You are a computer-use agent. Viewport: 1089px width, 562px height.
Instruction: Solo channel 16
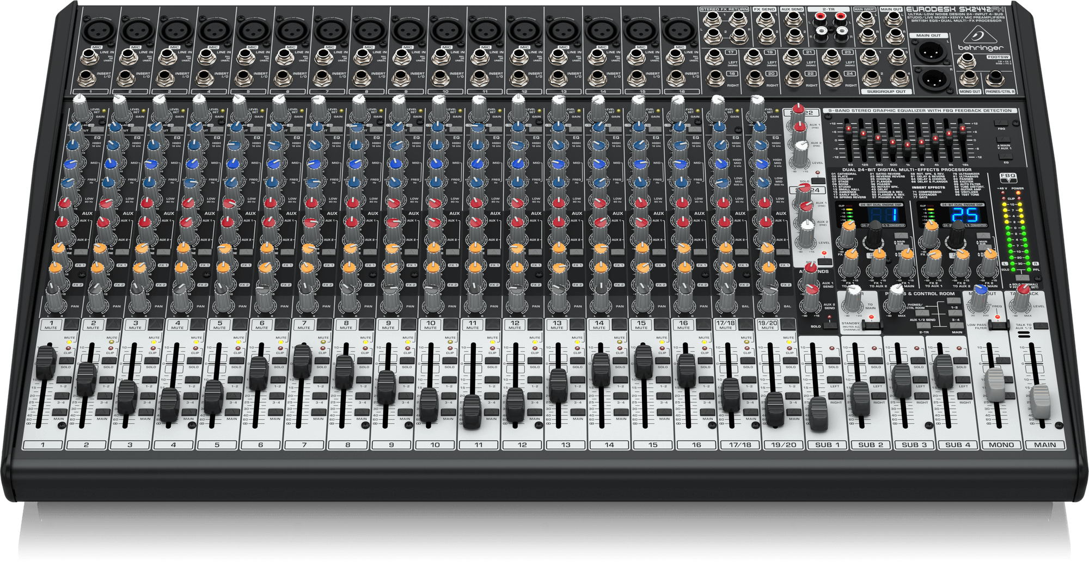click(705, 360)
